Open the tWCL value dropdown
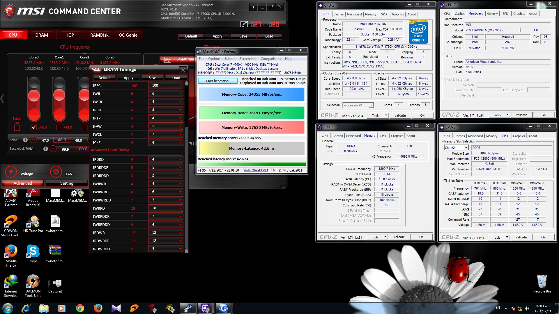 166,134
